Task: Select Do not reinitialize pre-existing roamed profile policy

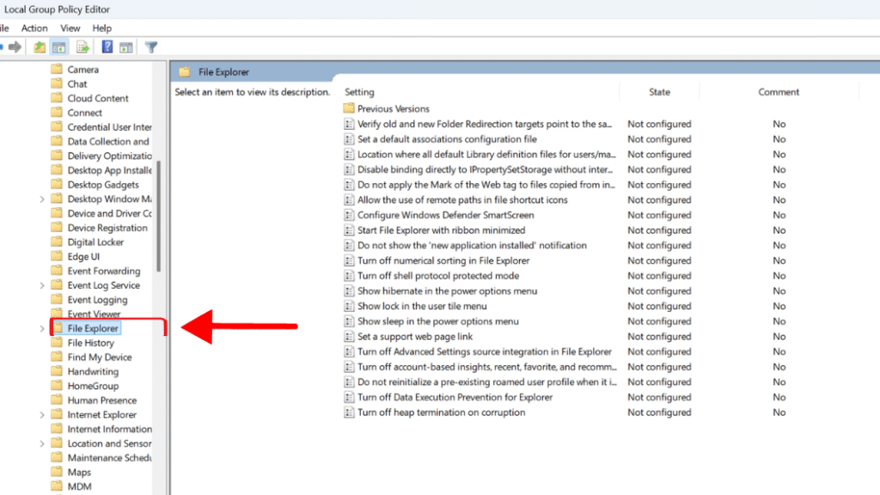Action: pyautogui.click(x=486, y=382)
